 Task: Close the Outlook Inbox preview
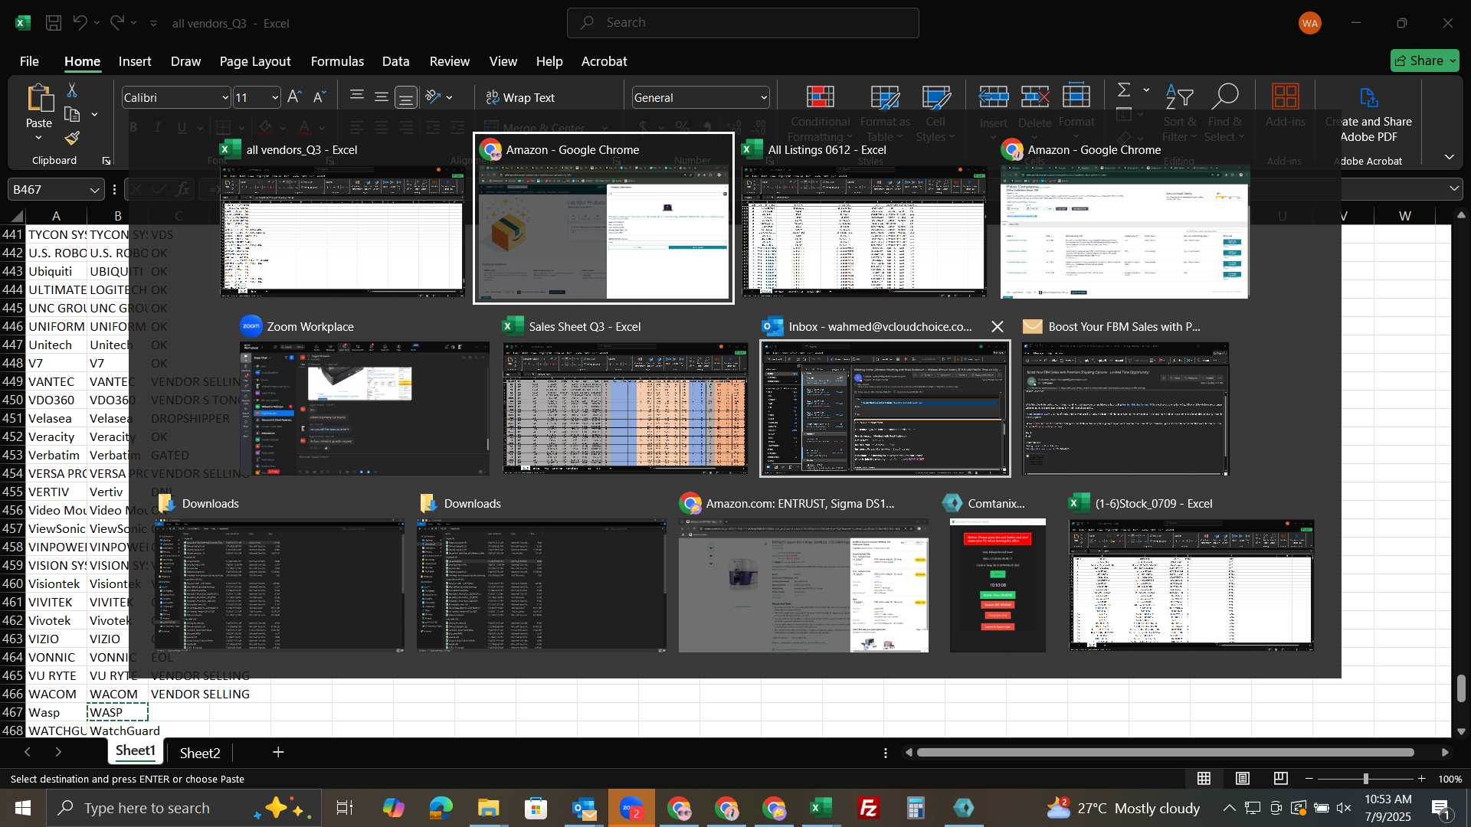[997, 327]
